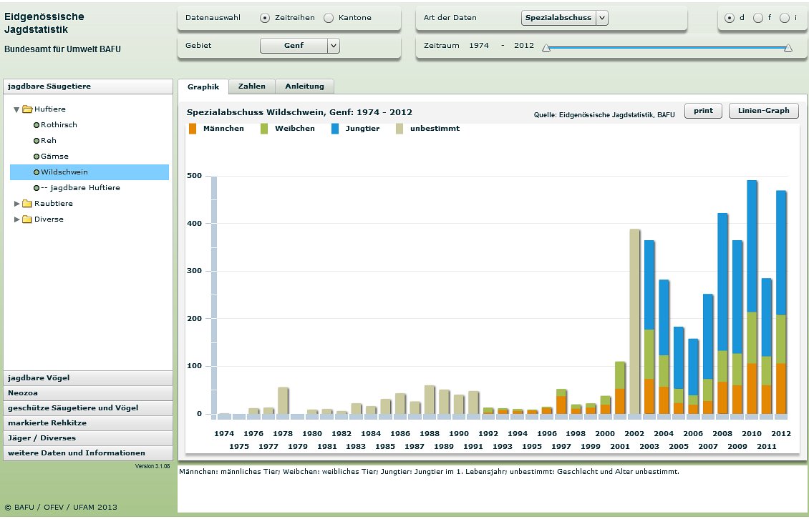This screenshot has width=809, height=519.
Task: Click the blue Jungtier legend icon
Action: coord(336,129)
